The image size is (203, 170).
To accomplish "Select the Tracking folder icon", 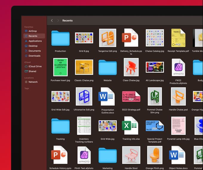I will click(61, 126).
